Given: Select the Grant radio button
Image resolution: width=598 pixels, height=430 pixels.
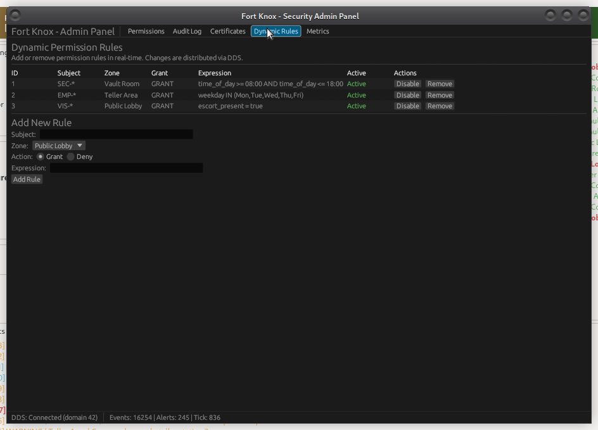Looking at the screenshot, I should [x=42, y=156].
